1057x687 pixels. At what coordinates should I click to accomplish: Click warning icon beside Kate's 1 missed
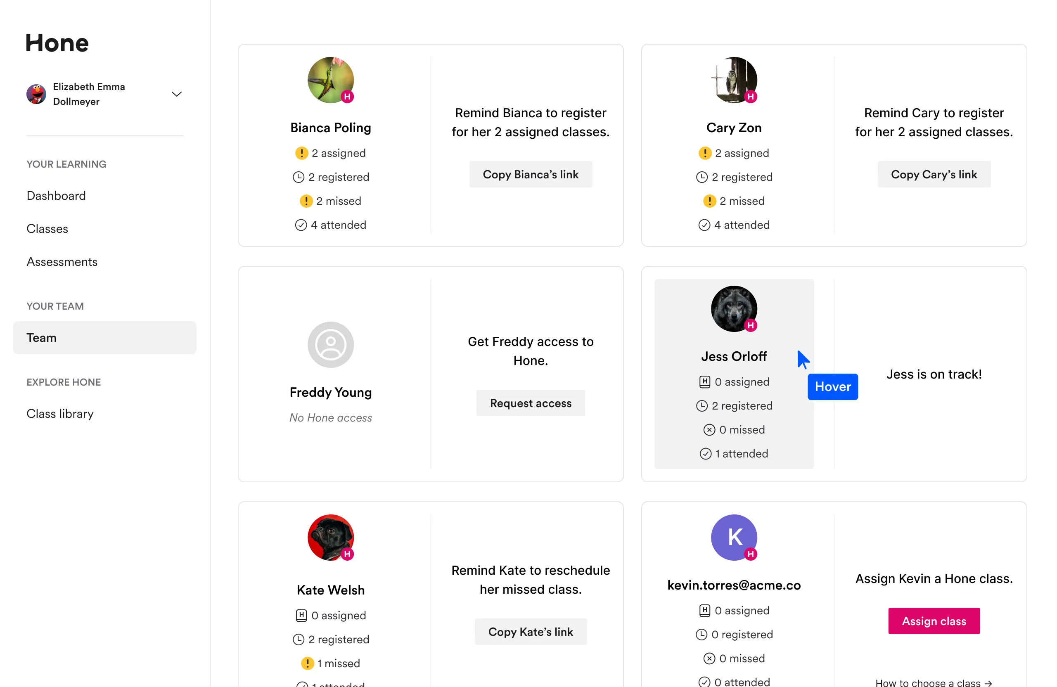click(x=307, y=663)
